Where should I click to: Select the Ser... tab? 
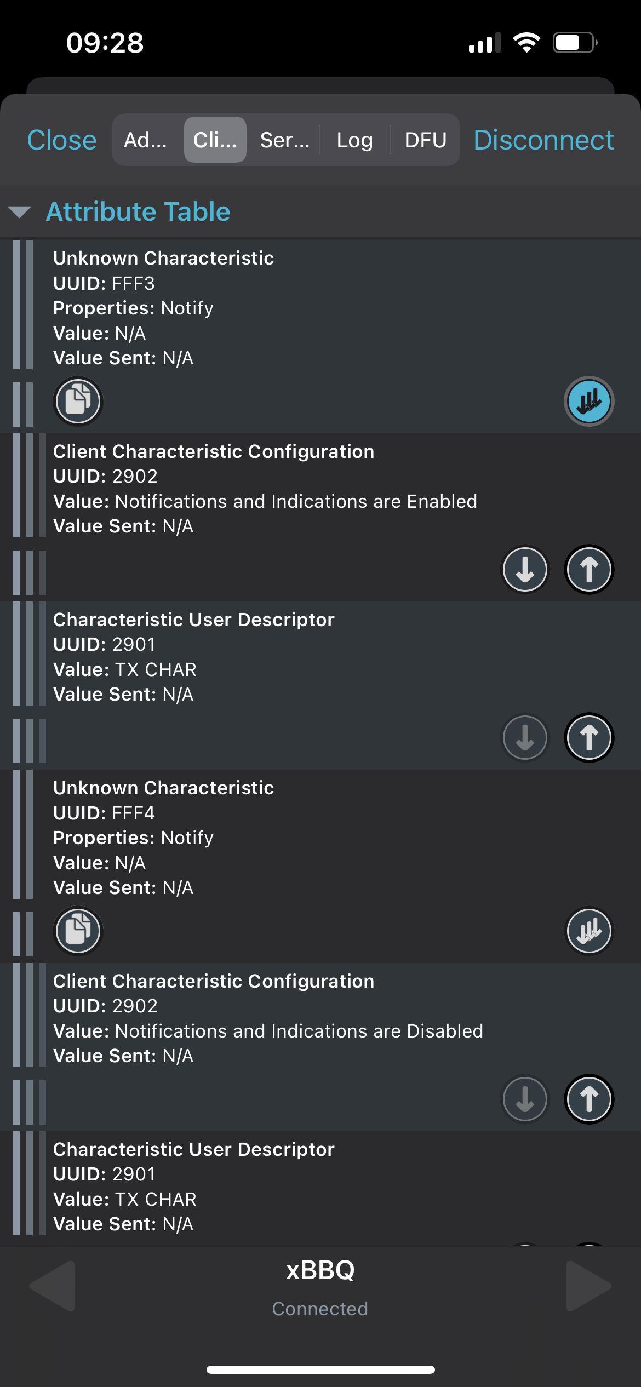coord(284,140)
